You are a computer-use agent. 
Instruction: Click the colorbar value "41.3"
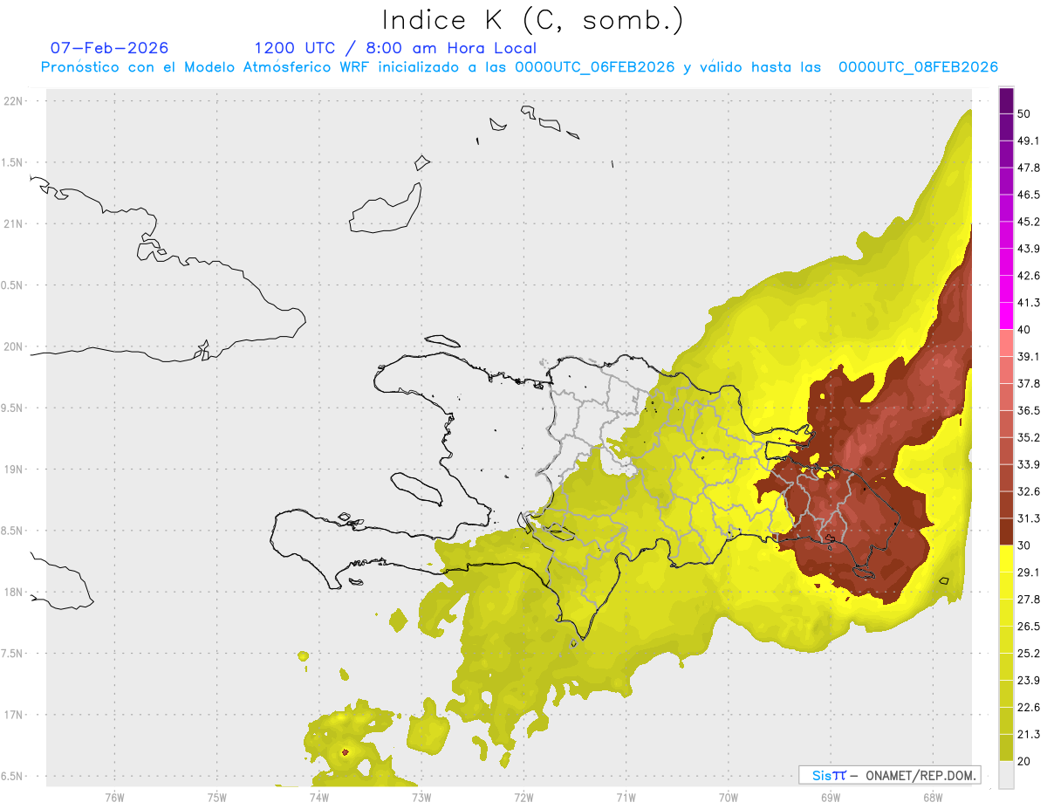[x=1029, y=303]
